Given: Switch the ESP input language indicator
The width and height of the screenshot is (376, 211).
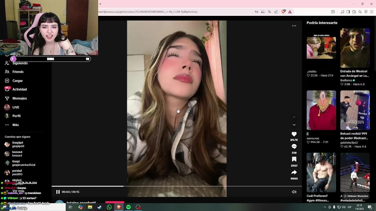Looking at the screenshot, I should [x=350, y=207].
